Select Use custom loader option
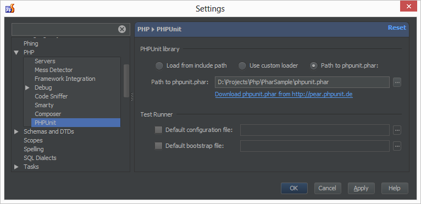 coord(242,66)
